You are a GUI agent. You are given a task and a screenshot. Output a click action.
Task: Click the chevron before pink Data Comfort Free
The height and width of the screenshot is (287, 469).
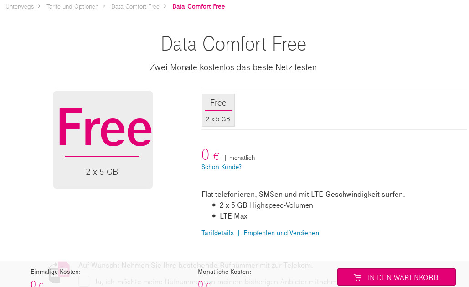pyautogui.click(x=165, y=6)
